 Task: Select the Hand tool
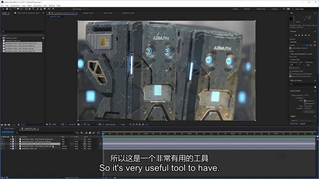coord(7,9)
